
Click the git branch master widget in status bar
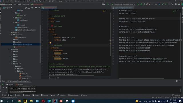point(174,98)
